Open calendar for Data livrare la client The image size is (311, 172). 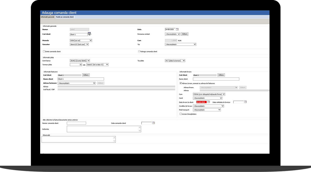[209, 102]
